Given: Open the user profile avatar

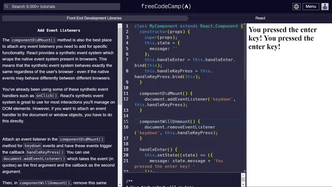Looking at the screenshot, I should (325, 6).
